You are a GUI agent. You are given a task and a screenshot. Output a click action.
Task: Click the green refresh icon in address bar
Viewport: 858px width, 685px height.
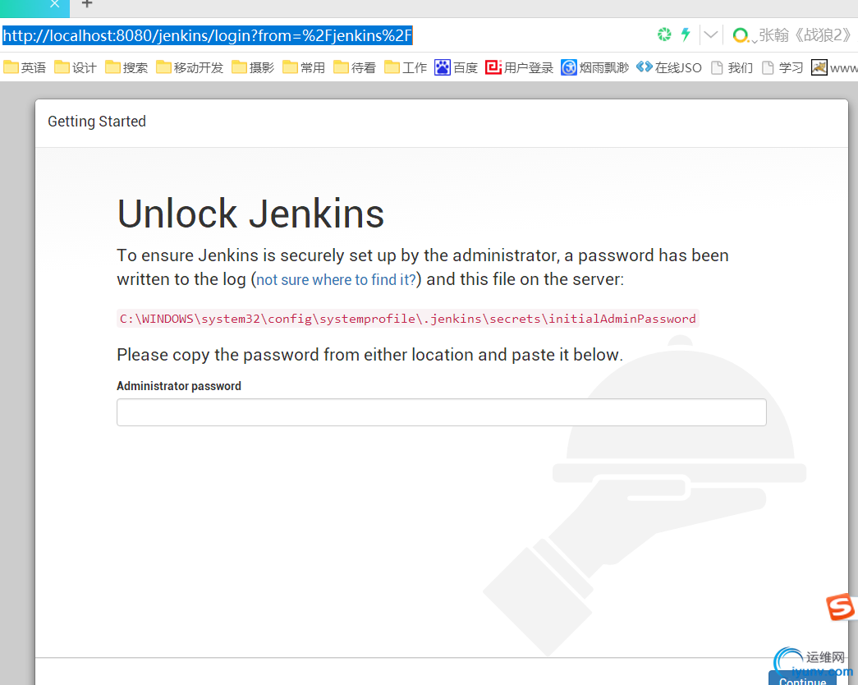pyautogui.click(x=663, y=35)
